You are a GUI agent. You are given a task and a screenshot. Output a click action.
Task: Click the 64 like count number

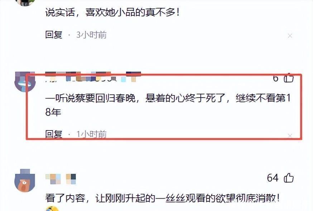pyautogui.click(x=273, y=178)
